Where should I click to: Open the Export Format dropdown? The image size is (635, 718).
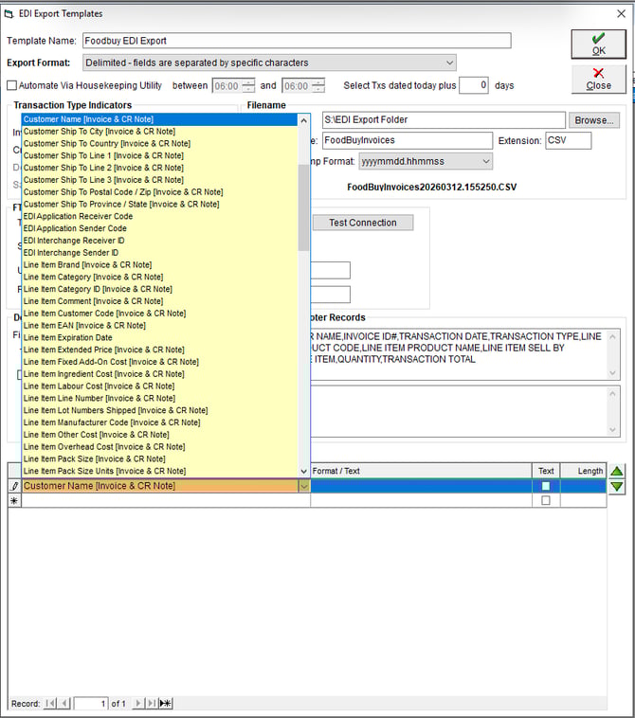tap(450, 63)
